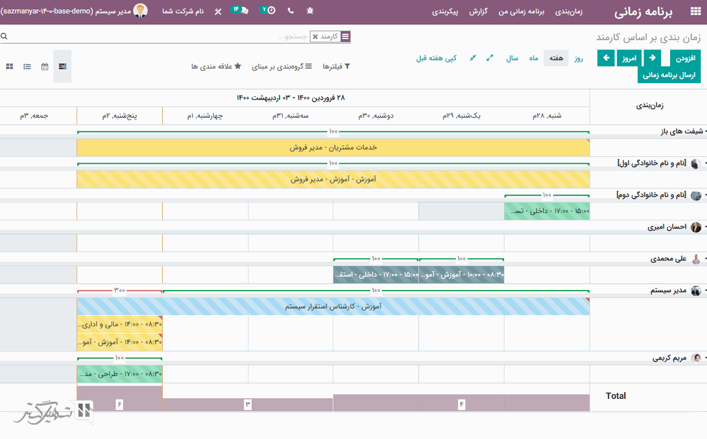This screenshot has height=439, width=707.
Task: Open the گزارش menu
Action: [478, 11]
